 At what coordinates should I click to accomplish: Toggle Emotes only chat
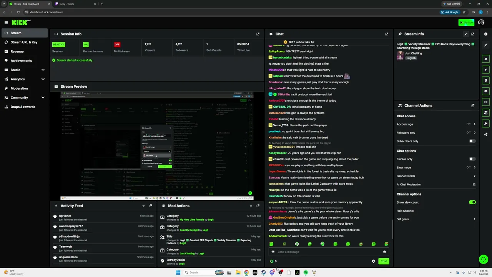click(x=472, y=159)
